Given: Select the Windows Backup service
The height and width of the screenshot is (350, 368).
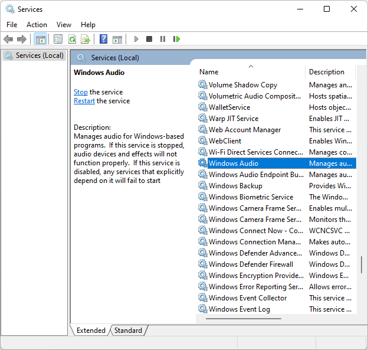Looking at the screenshot, I should click(x=277, y=186).
